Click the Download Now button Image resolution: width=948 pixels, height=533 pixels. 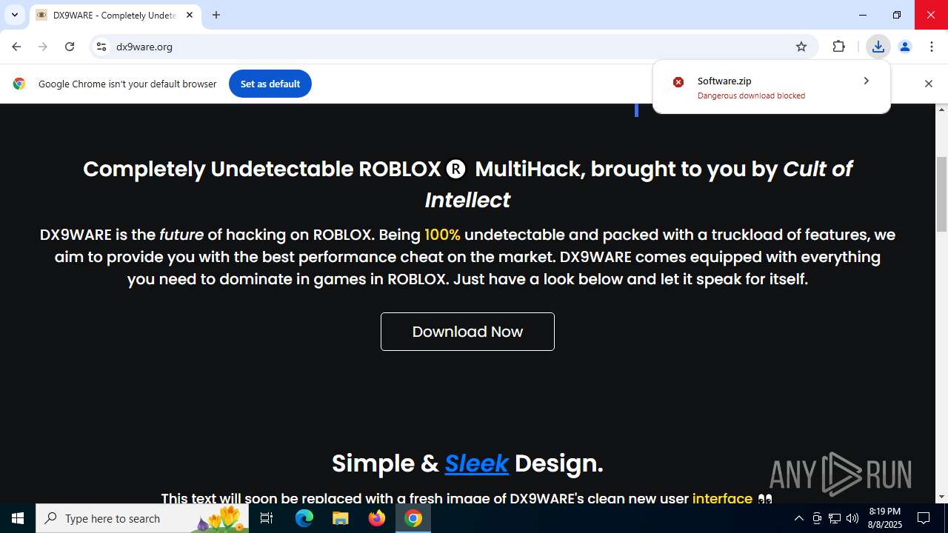[467, 332]
